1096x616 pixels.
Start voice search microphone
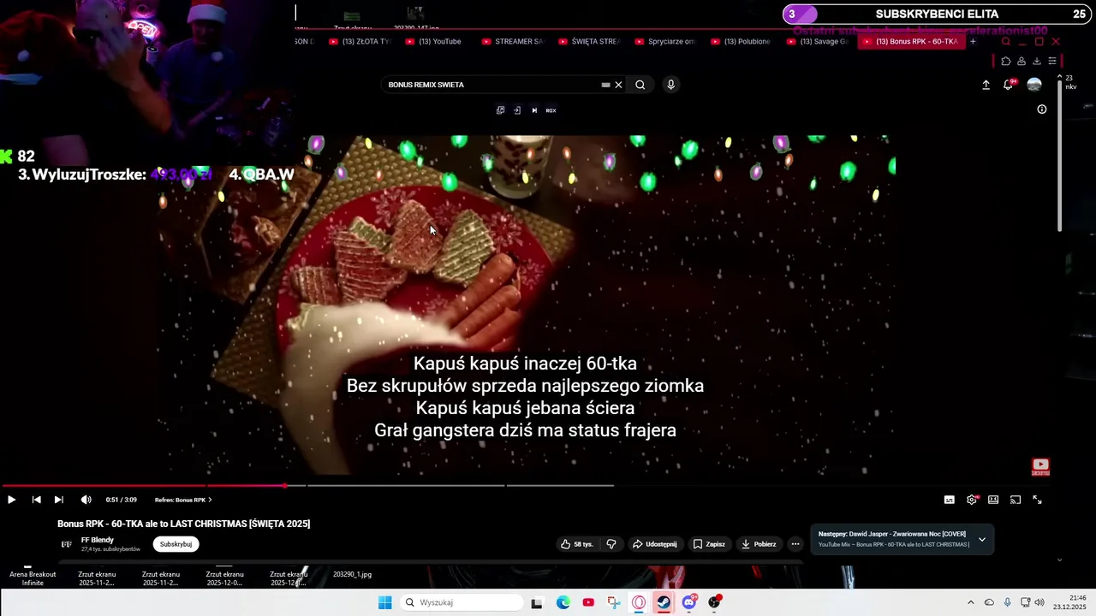coord(670,85)
